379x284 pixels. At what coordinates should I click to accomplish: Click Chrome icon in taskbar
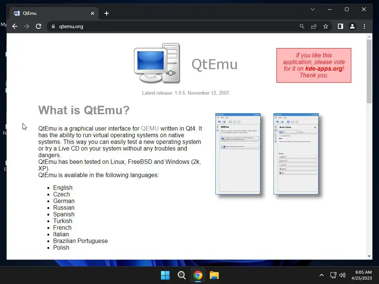coord(198,275)
